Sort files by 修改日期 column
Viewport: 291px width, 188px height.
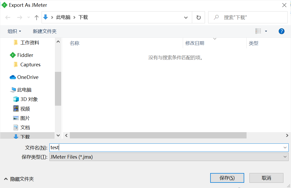195,43
